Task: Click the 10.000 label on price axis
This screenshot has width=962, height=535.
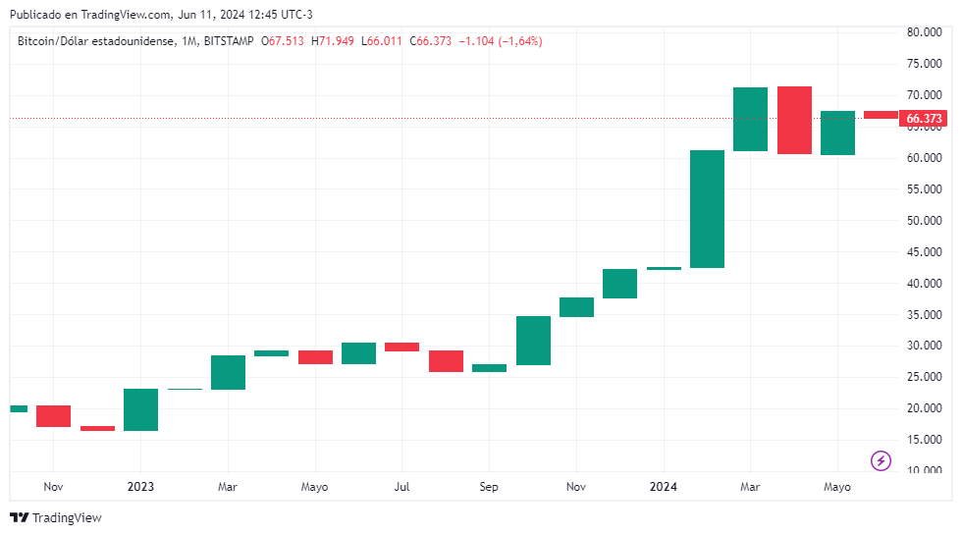Action: 923,471
